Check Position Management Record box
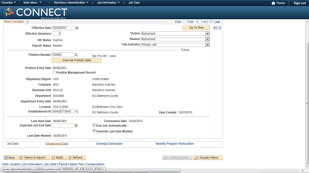309x173 pixels. point(54,72)
